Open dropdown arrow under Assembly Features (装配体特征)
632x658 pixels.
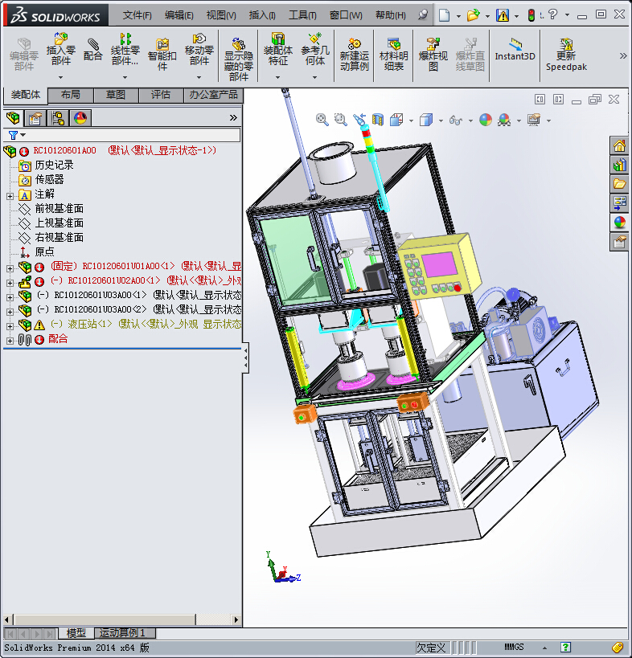coord(277,77)
